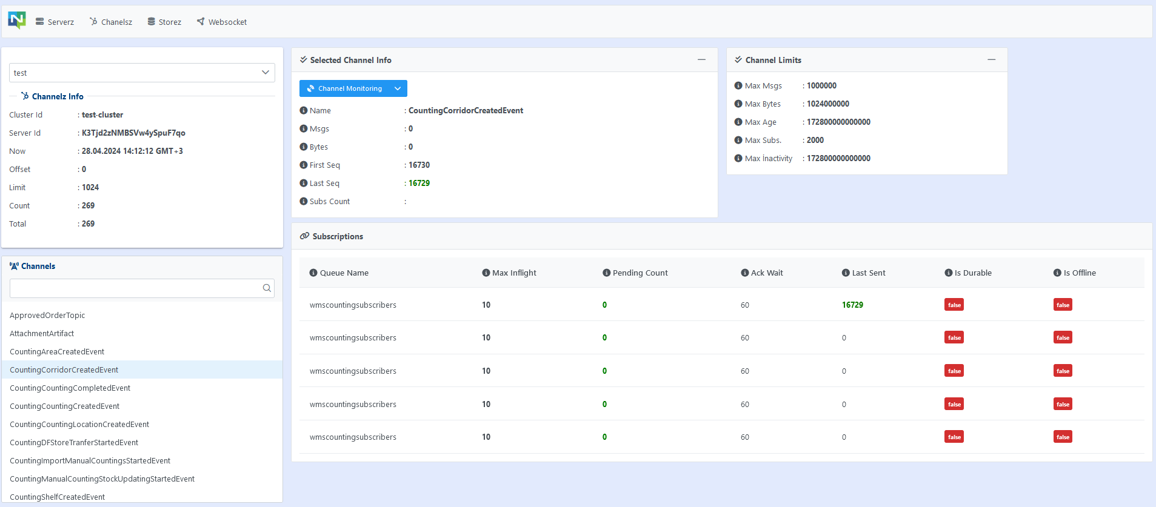Screen dimensions: 1156x507
Task: Click the NATS logo icon
Action: tap(17, 21)
